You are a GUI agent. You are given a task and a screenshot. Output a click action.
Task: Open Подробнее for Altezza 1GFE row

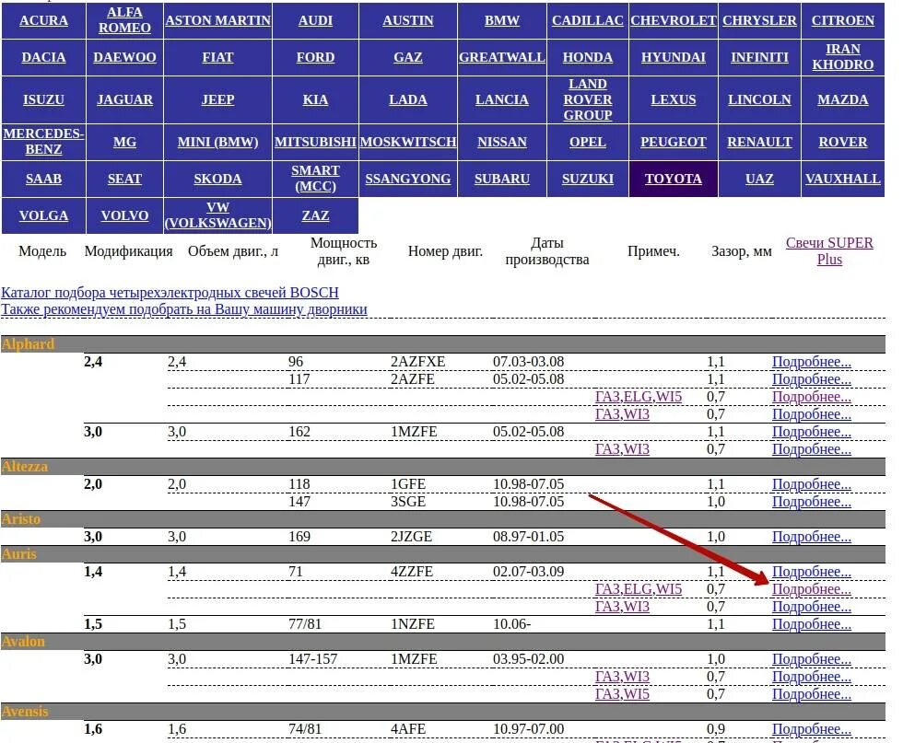tap(812, 484)
